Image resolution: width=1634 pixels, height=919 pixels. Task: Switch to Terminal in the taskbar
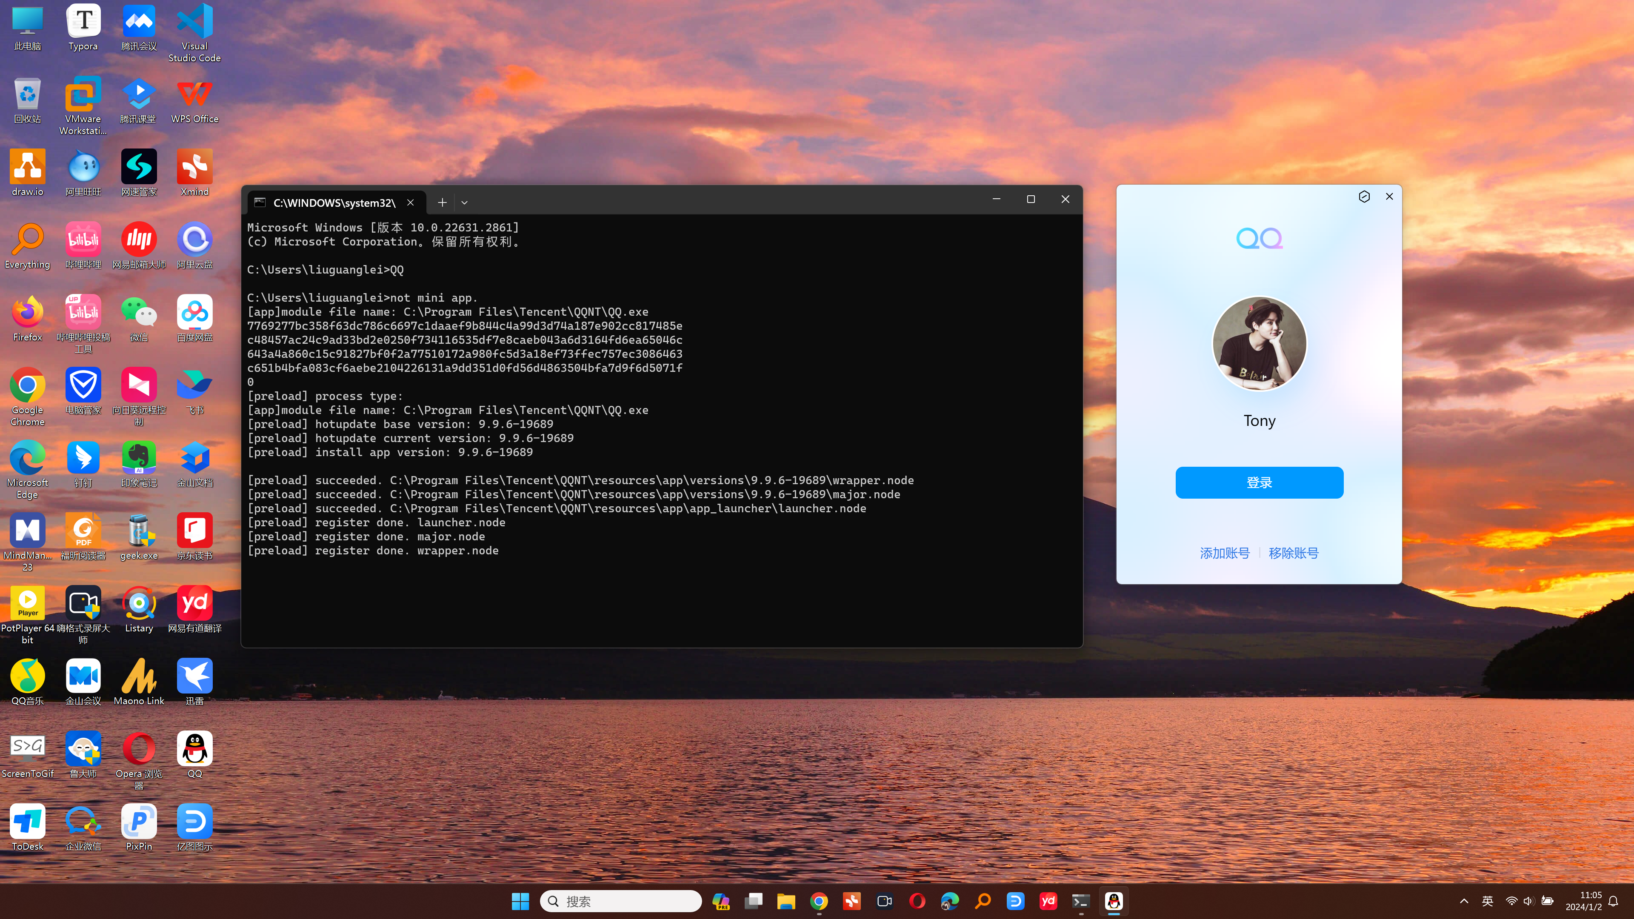1081,901
